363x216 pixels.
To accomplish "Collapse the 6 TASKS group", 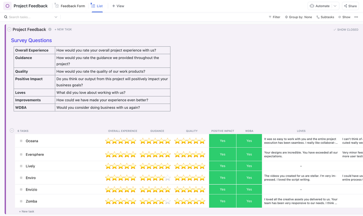I will click(12, 131).
